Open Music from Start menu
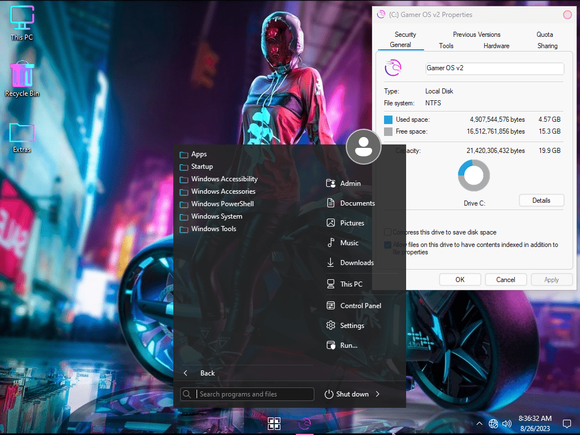 tap(343, 243)
